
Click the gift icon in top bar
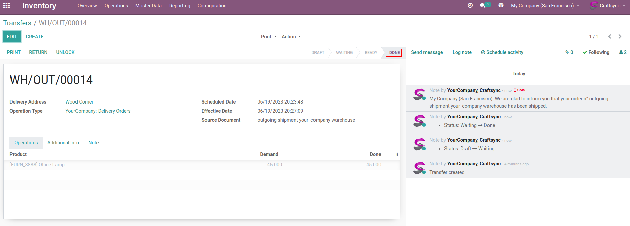501,5
